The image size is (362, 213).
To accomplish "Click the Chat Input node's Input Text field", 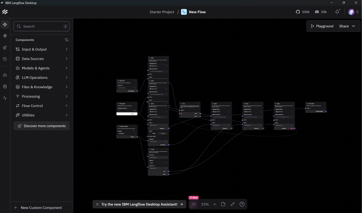I will [x=127, y=88].
